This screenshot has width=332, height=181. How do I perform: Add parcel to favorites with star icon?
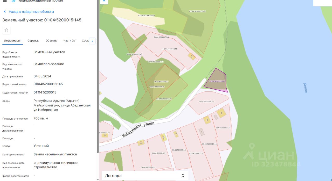[6, 30]
